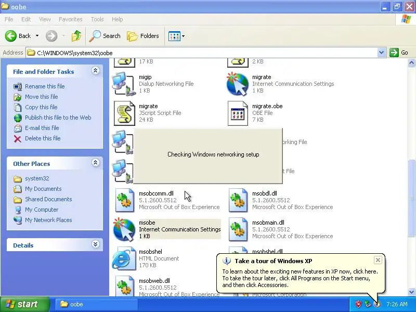Viewport: 416px width, 312px height.
Task: Open the Help menu
Action: coord(117,19)
